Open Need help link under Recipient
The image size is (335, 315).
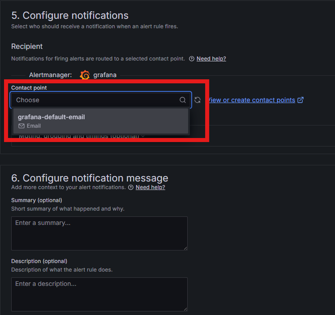[211, 59]
